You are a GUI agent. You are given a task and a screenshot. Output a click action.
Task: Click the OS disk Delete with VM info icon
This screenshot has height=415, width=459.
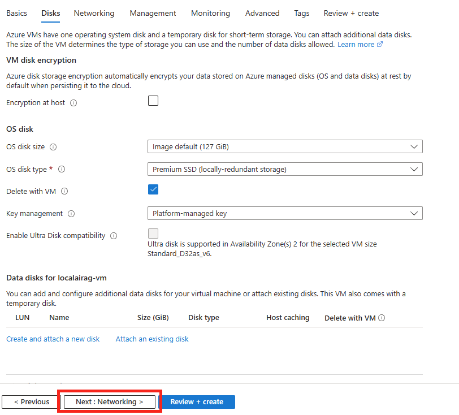pos(64,192)
